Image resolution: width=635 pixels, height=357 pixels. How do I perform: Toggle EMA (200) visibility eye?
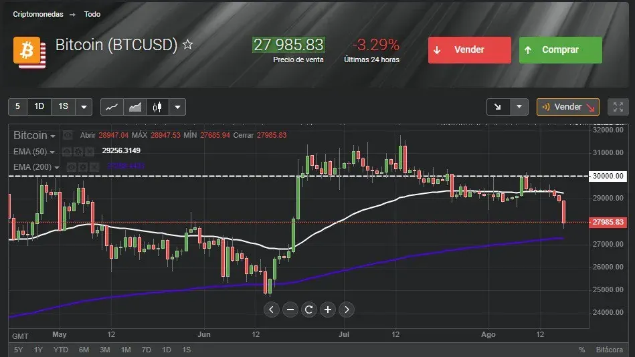click(72, 166)
